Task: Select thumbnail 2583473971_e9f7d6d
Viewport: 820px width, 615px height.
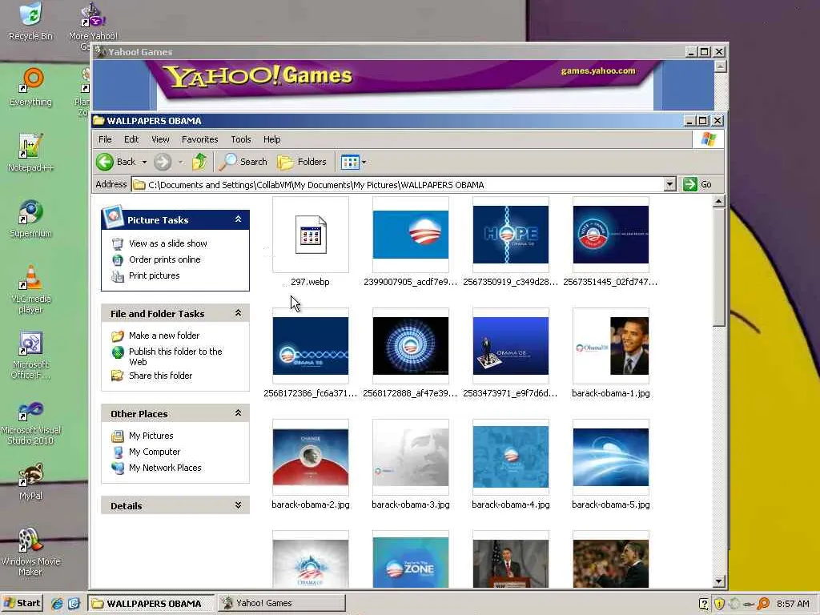Action: point(511,346)
